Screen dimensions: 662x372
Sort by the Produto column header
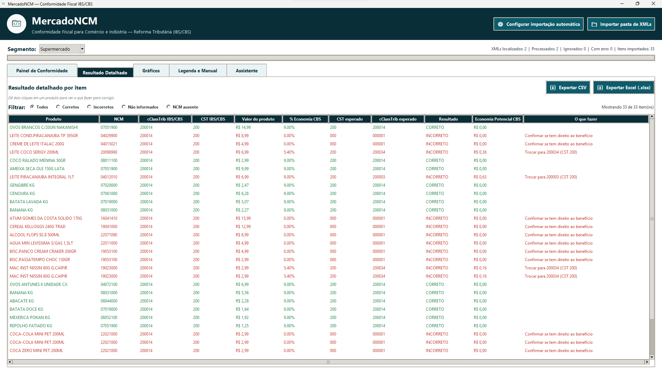(54, 119)
